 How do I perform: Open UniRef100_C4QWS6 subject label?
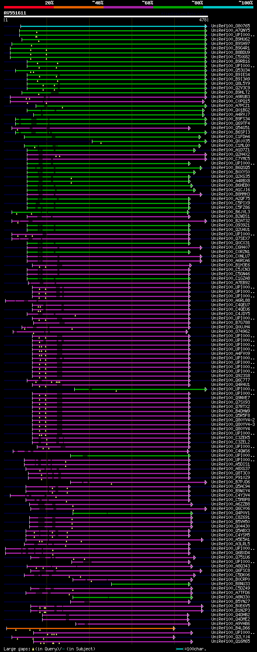230,451
